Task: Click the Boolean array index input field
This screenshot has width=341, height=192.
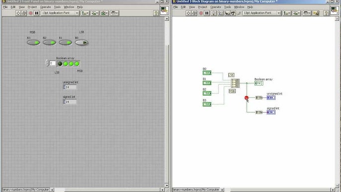Action: 52,63
